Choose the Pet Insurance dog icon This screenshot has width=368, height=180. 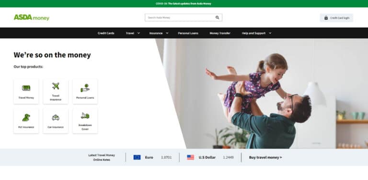click(26, 118)
